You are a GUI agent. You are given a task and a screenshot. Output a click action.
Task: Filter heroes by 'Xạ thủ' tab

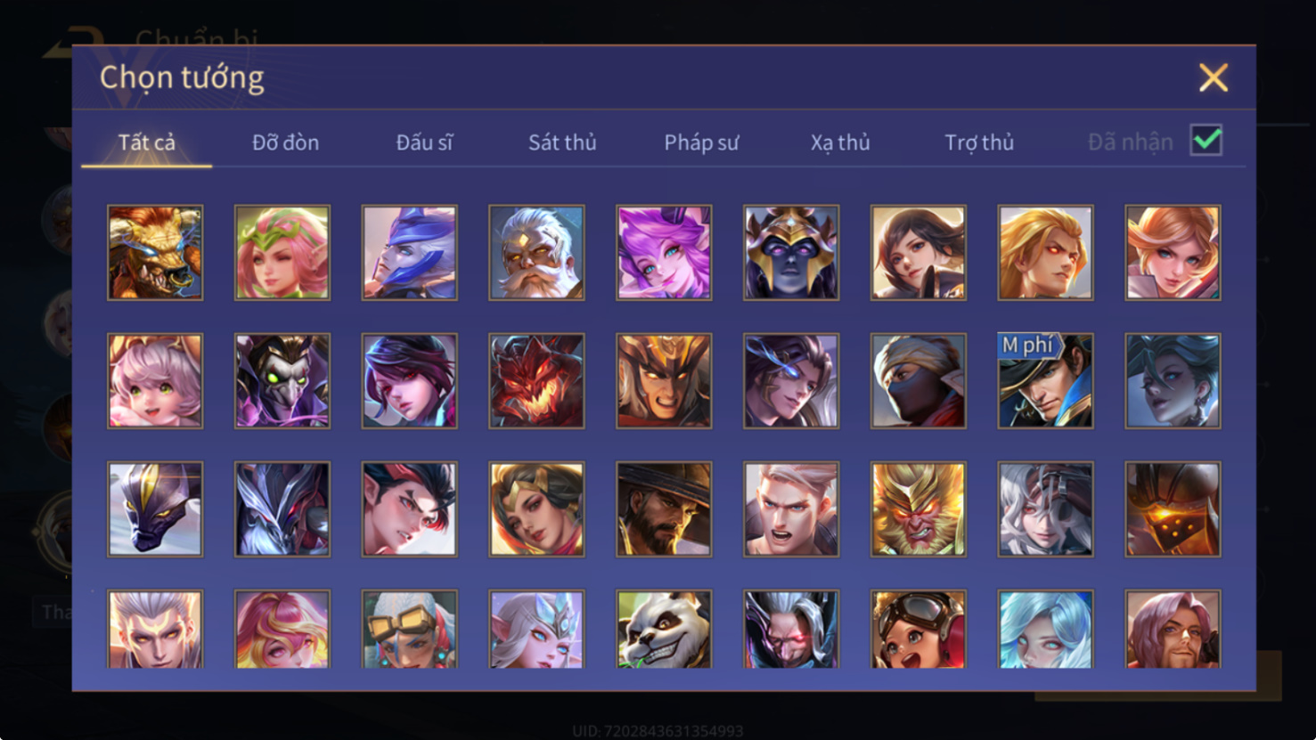(x=840, y=142)
